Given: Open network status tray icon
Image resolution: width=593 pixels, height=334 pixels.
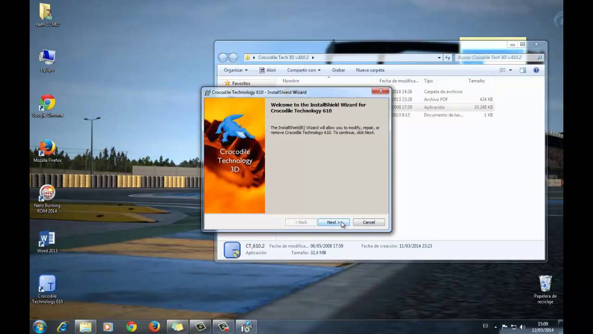Looking at the screenshot, I should pyautogui.click(x=513, y=327).
